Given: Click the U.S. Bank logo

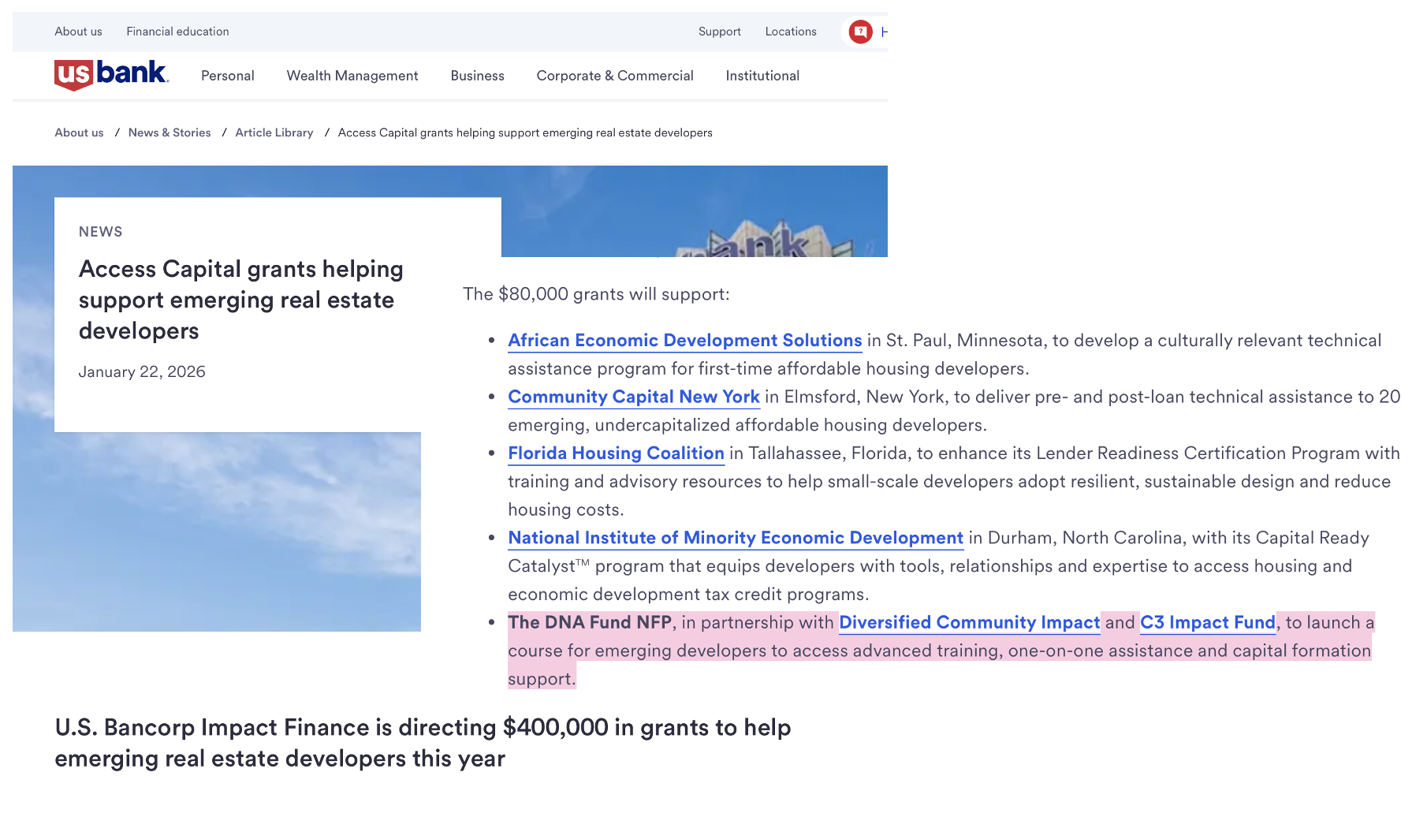Looking at the screenshot, I should [x=111, y=75].
